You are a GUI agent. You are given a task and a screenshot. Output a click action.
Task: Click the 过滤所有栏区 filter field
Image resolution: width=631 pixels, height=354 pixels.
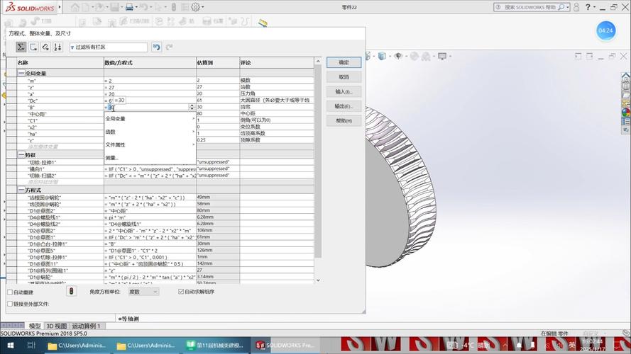click(109, 47)
